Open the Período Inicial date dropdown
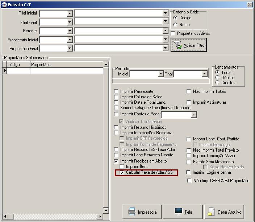255x222 pixels. (160, 74)
